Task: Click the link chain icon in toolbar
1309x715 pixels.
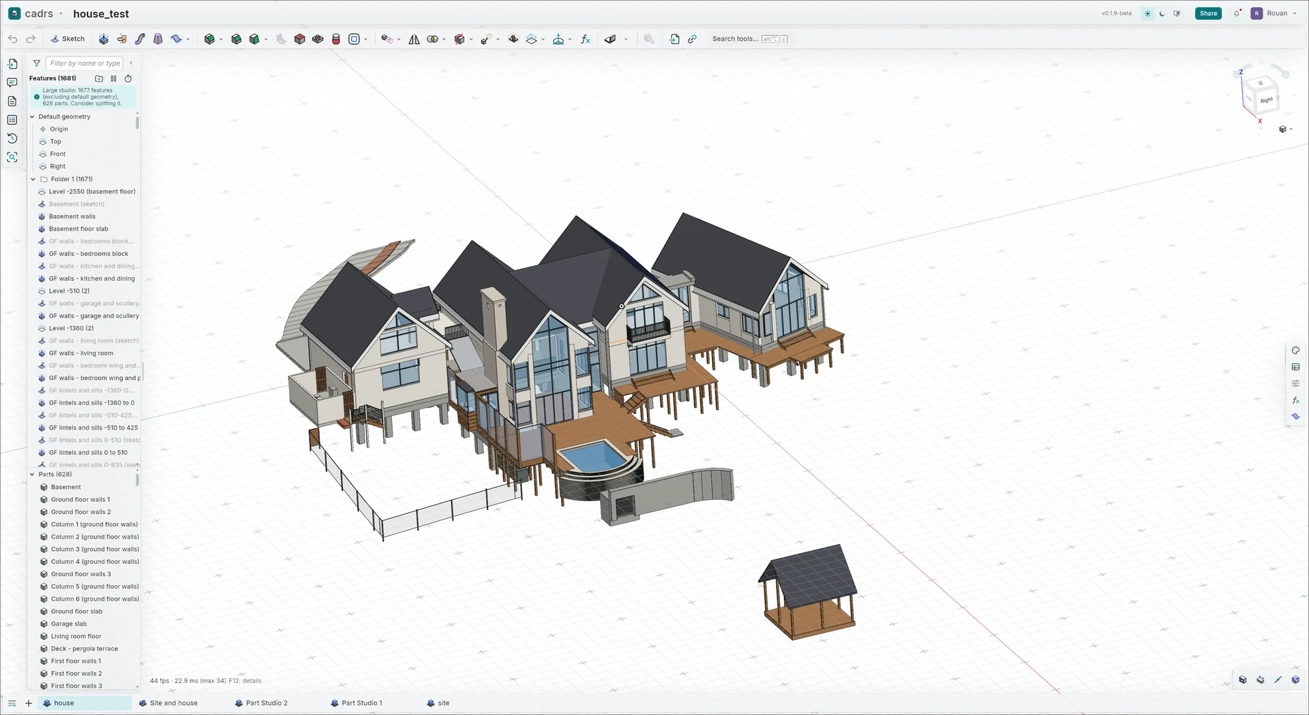Action: pos(692,39)
